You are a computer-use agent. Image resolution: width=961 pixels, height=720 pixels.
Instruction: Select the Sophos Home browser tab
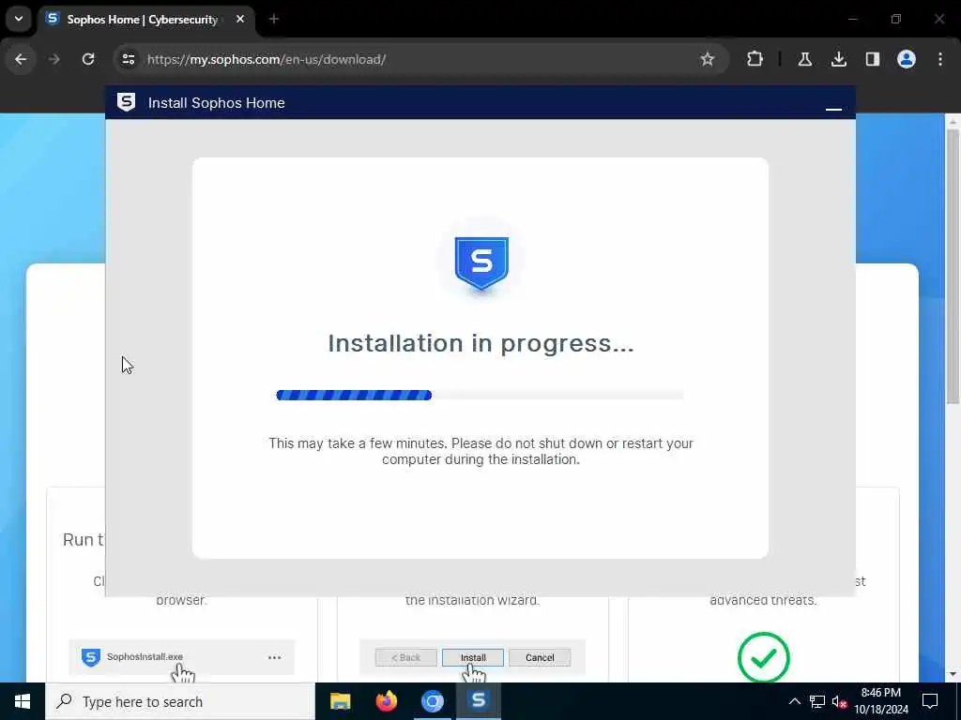click(145, 19)
